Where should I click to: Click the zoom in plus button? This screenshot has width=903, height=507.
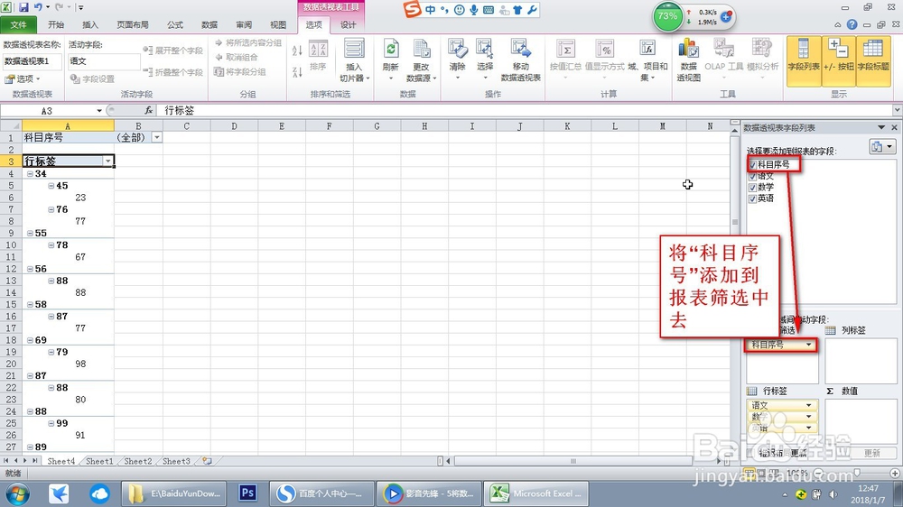pyautogui.click(x=894, y=473)
